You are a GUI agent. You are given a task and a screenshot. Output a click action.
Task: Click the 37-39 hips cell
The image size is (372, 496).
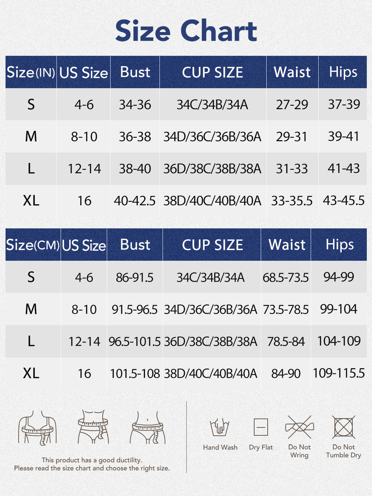point(344,104)
